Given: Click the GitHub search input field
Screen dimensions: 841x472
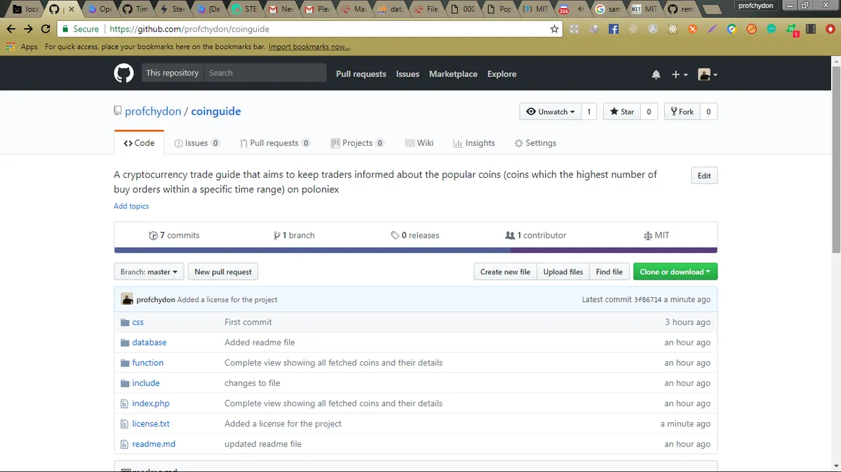Looking at the screenshot, I should click(x=265, y=73).
